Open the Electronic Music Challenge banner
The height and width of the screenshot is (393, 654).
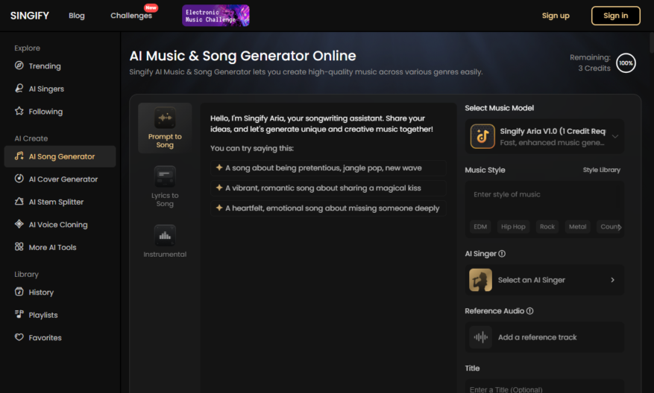click(216, 16)
